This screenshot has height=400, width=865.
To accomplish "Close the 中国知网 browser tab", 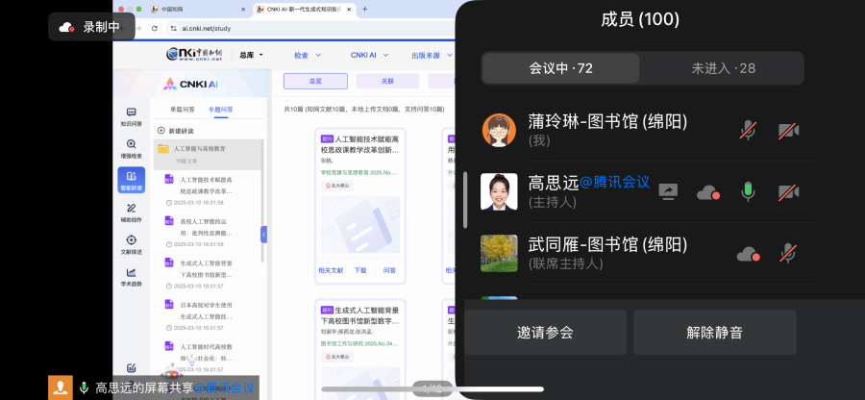I will click(243, 10).
